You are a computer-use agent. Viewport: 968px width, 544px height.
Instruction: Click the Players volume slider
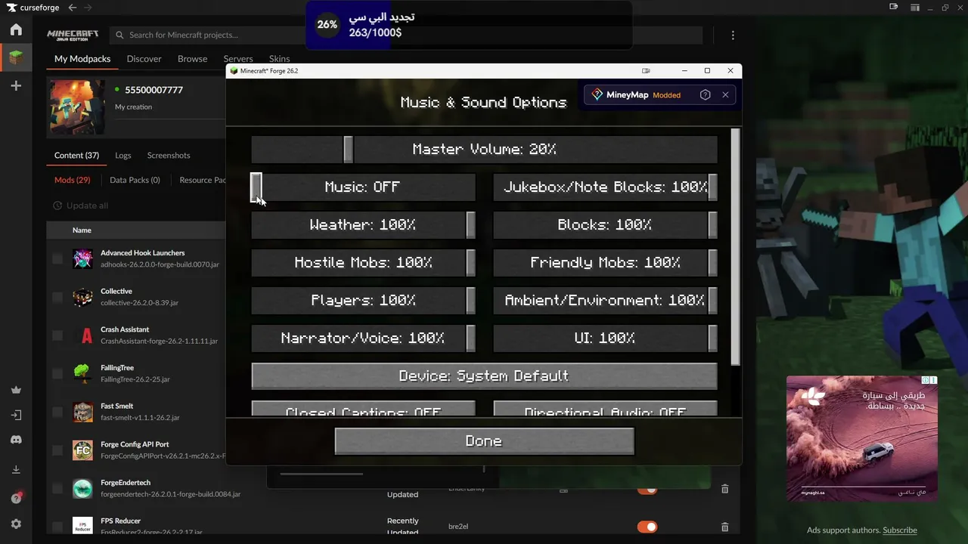(363, 301)
